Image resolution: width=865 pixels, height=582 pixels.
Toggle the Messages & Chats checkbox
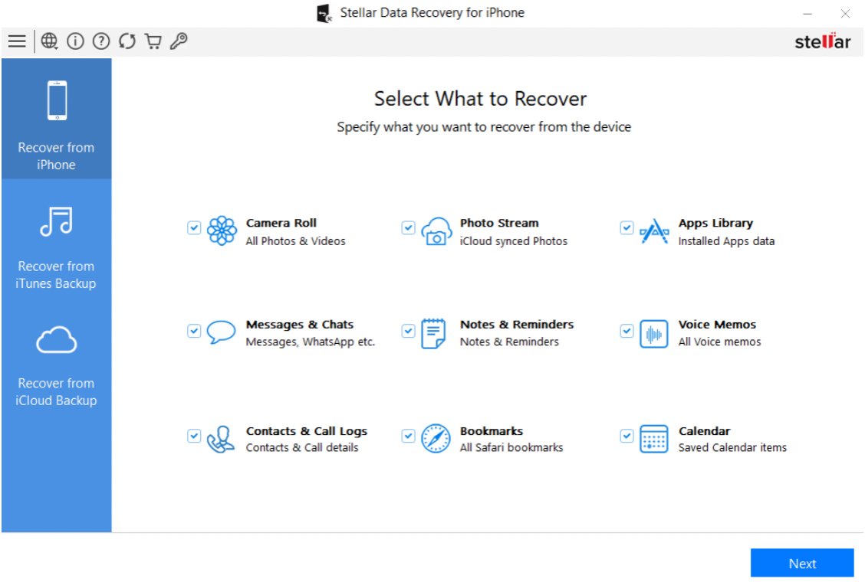click(x=194, y=331)
